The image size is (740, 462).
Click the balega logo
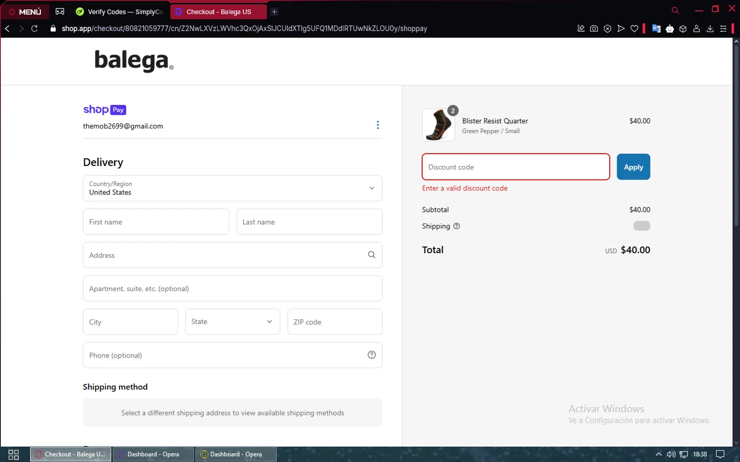(134, 61)
